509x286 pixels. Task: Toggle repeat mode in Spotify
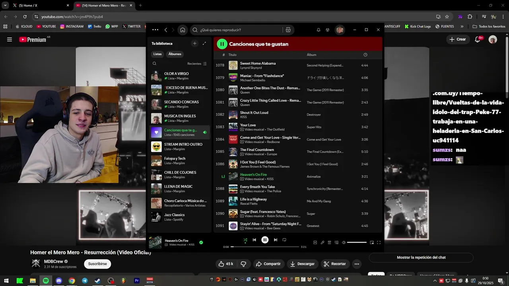coord(284,240)
